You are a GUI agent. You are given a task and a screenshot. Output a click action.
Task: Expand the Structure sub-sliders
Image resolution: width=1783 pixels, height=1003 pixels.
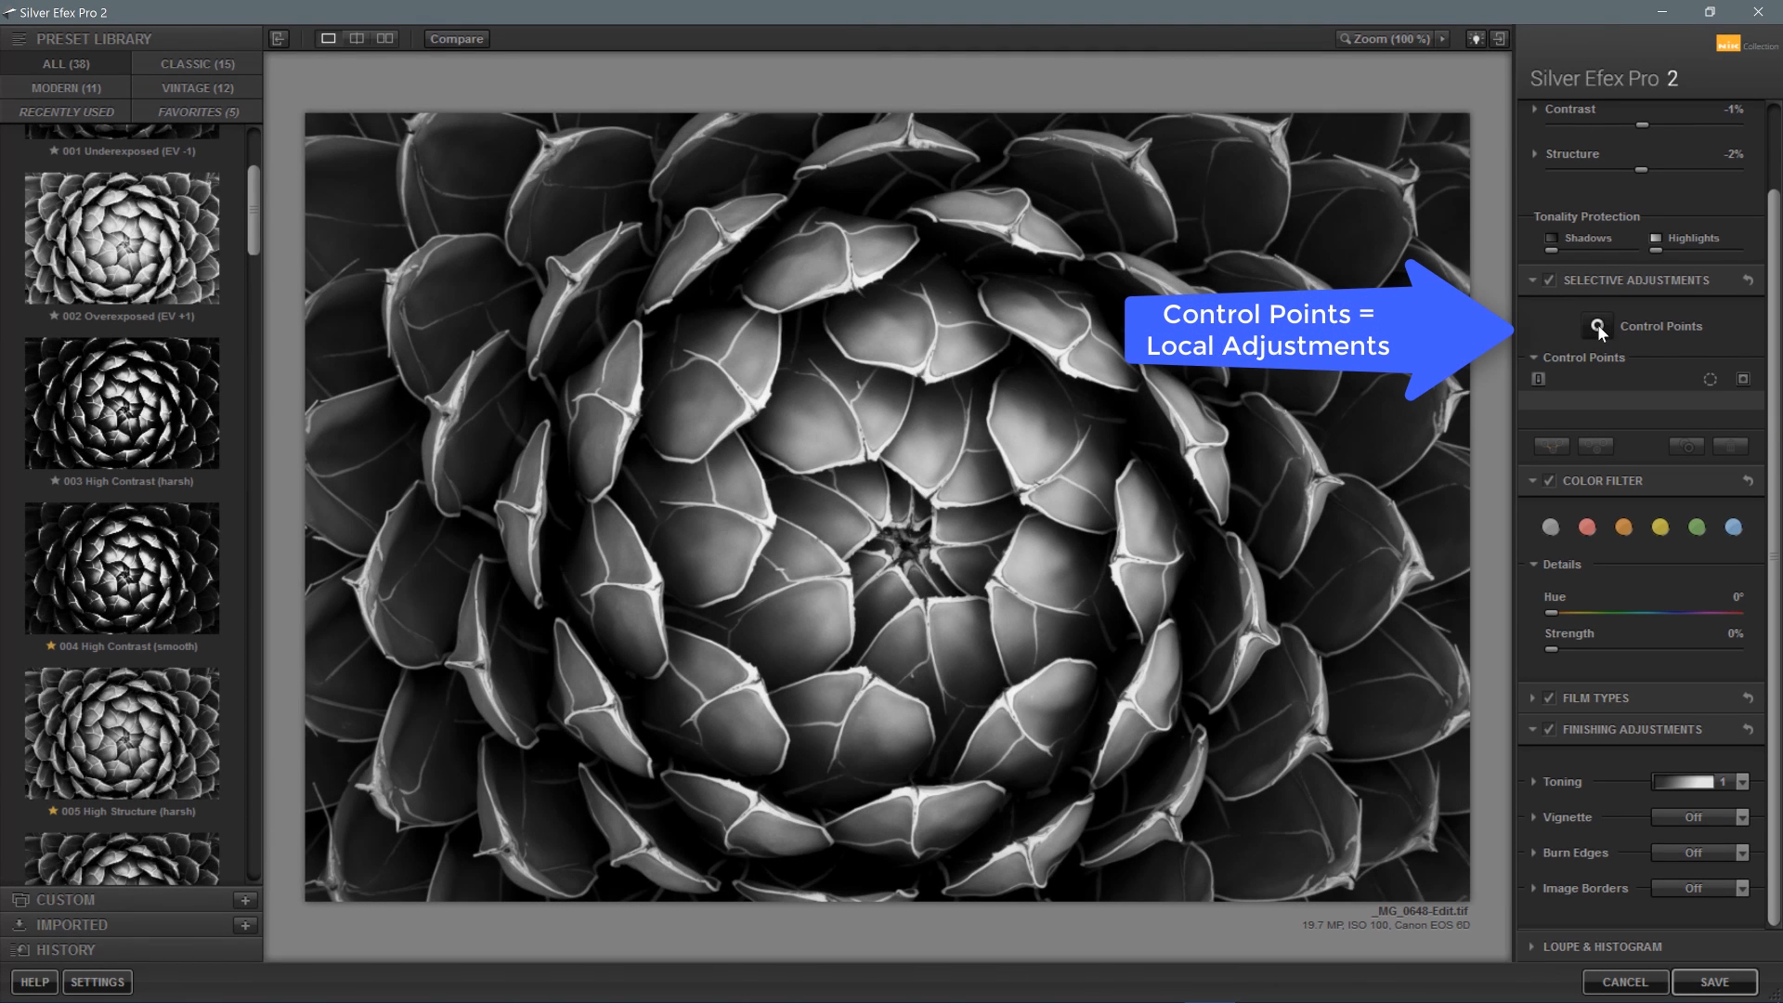[x=1534, y=153]
